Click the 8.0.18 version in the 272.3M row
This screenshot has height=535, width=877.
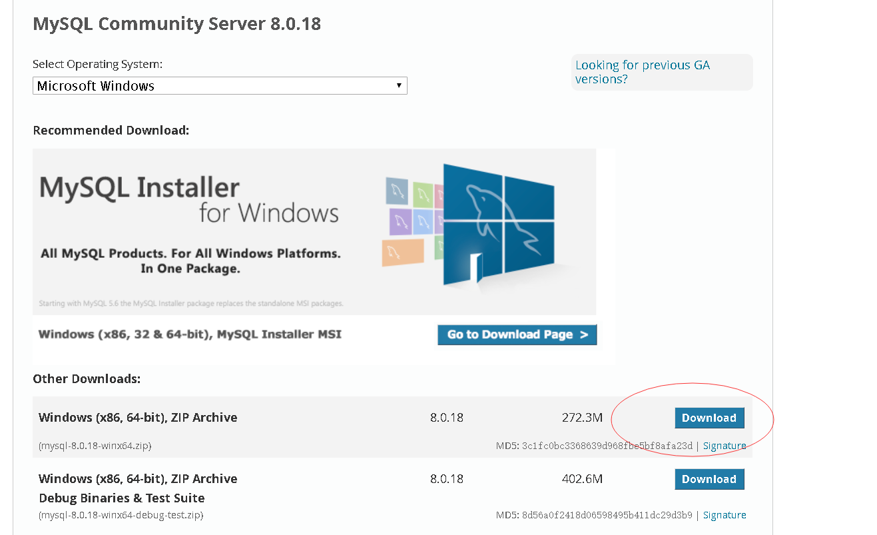tap(447, 418)
